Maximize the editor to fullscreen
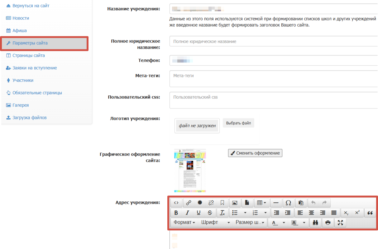Screen dimensions: 378x249 pyautogui.click(x=340, y=223)
